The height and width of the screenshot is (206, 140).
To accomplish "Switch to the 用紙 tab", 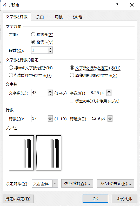I will (x=59, y=17).
